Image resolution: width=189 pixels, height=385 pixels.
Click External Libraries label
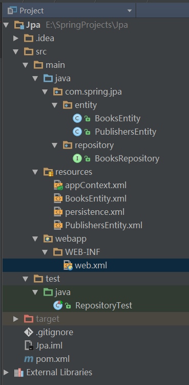(59, 372)
